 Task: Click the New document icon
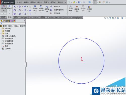tap(69, 2)
